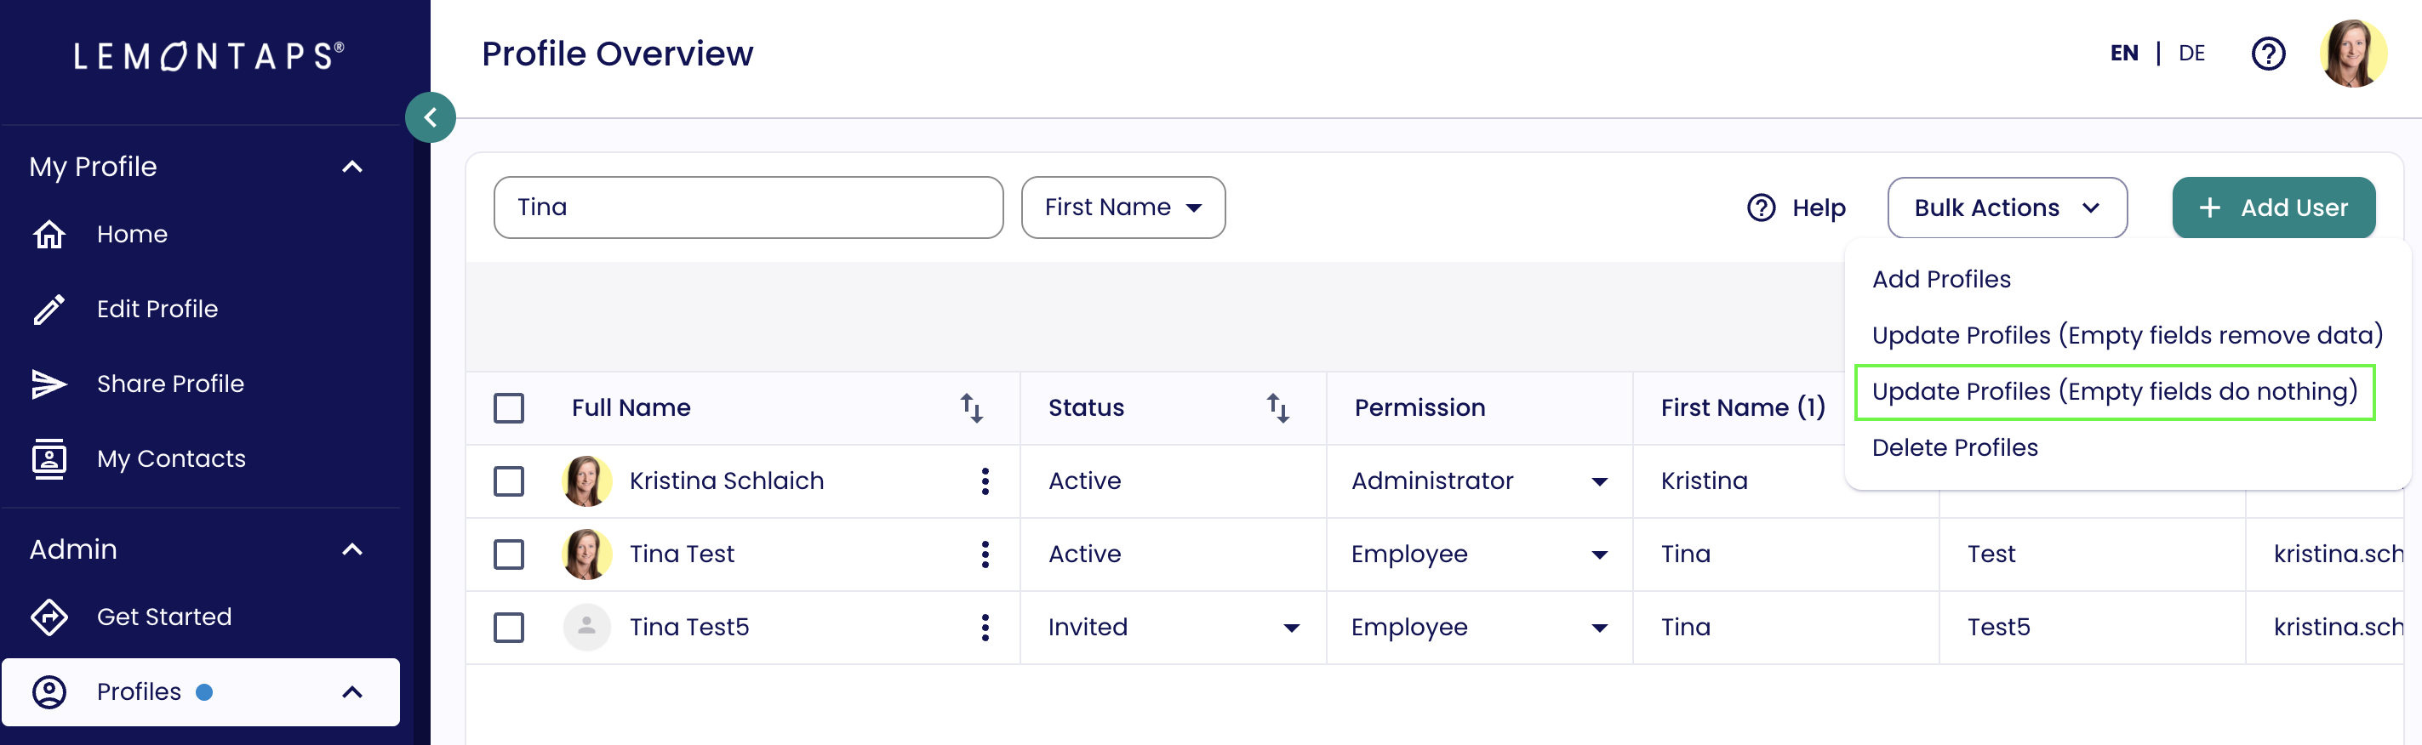Image resolution: width=2422 pixels, height=745 pixels.
Task: Choose Delete Profiles from the menu
Action: 1955,447
